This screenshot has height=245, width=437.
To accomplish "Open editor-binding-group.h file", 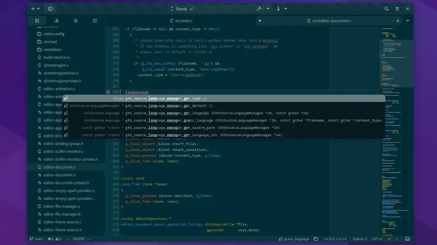I will [x=64, y=143].
